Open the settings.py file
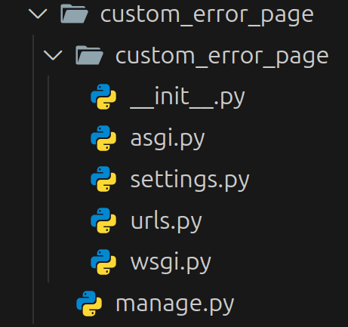Image resolution: width=348 pixels, height=327 pixels. click(x=190, y=180)
